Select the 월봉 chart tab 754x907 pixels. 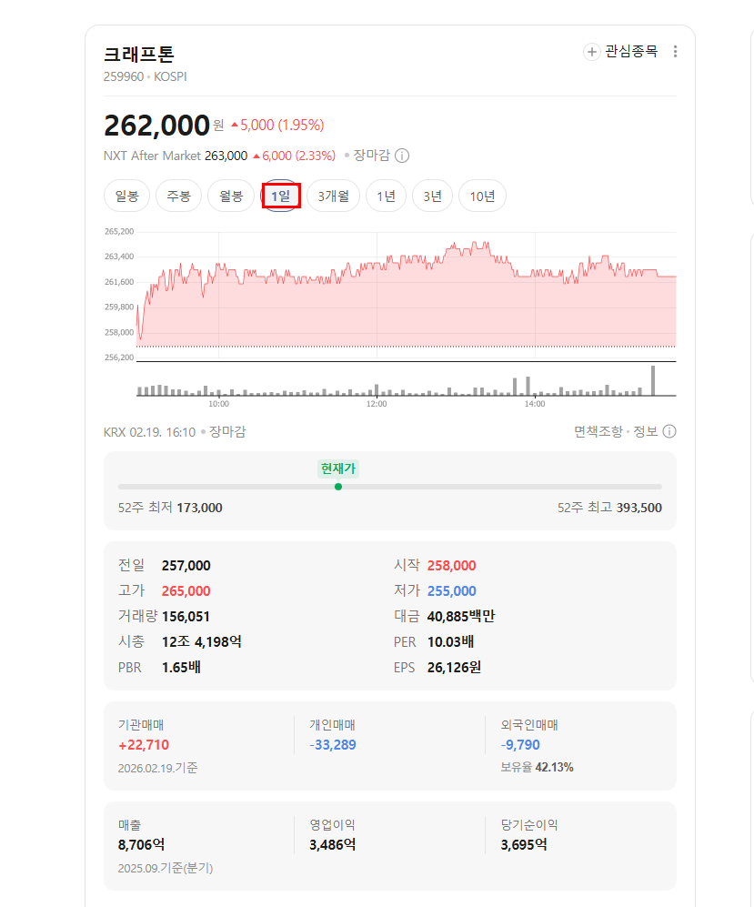point(231,197)
